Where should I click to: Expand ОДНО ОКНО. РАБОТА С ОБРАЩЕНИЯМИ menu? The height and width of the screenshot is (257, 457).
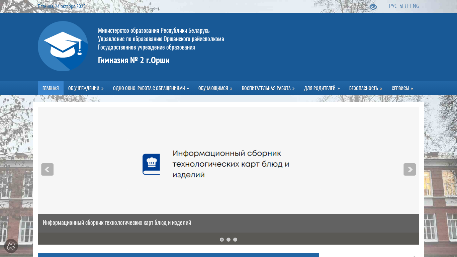coord(151,88)
